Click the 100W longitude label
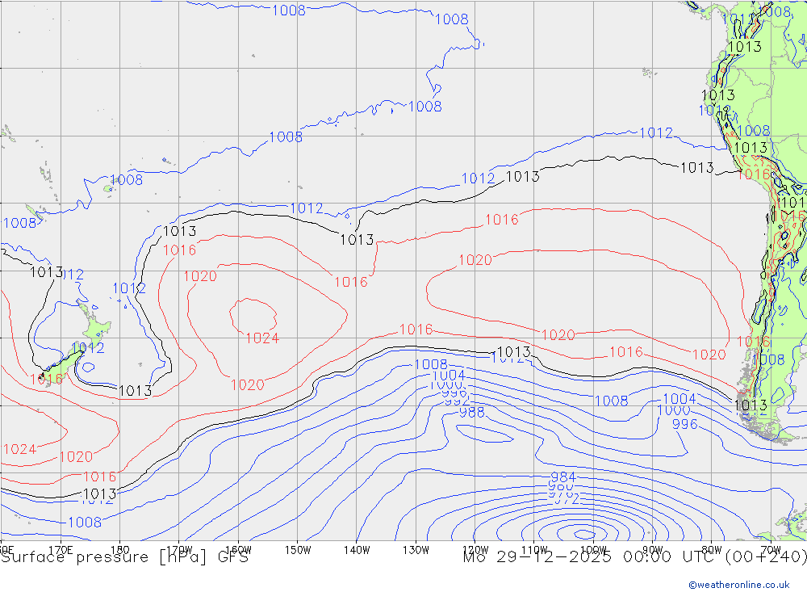807x592 pixels. coord(593,550)
